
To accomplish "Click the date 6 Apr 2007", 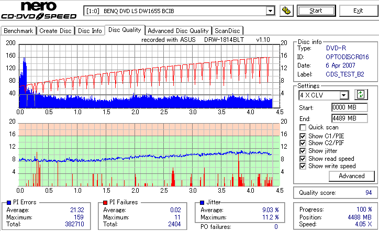I will [x=340, y=65].
